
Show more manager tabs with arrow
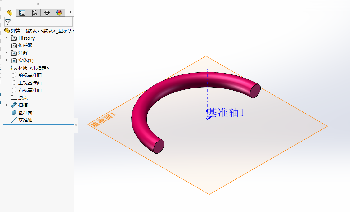pyautogui.click(x=70, y=13)
